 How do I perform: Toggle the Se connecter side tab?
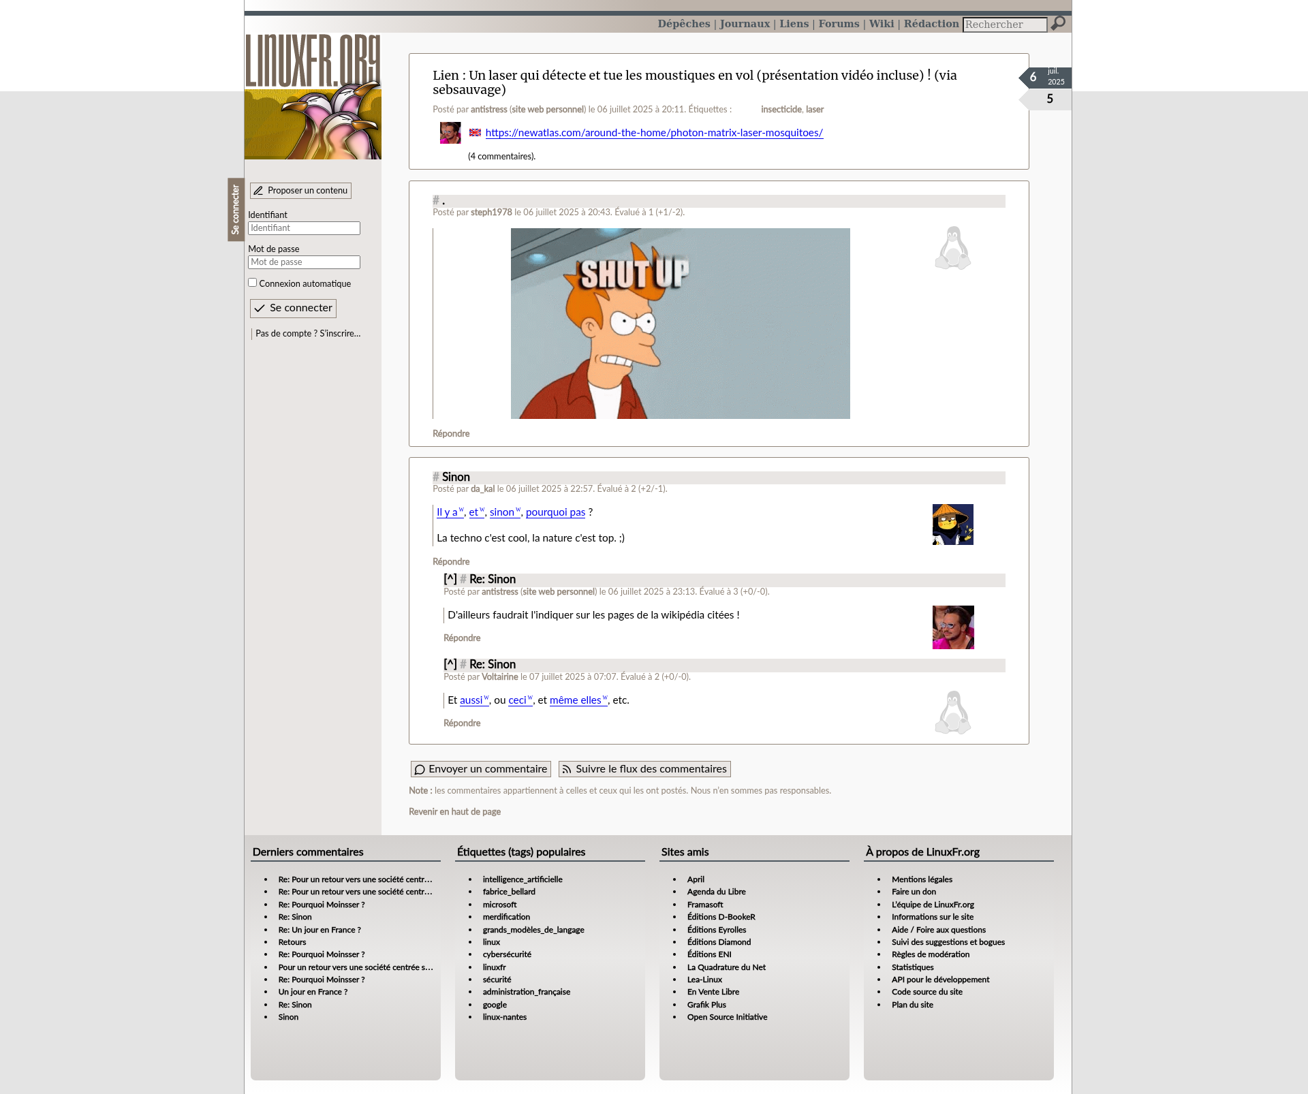pos(236,210)
